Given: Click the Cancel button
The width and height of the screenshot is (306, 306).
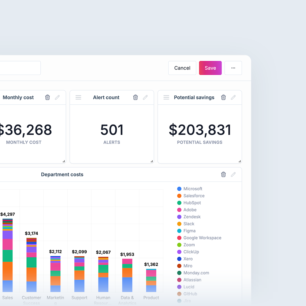Looking at the screenshot, I should [x=182, y=68].
